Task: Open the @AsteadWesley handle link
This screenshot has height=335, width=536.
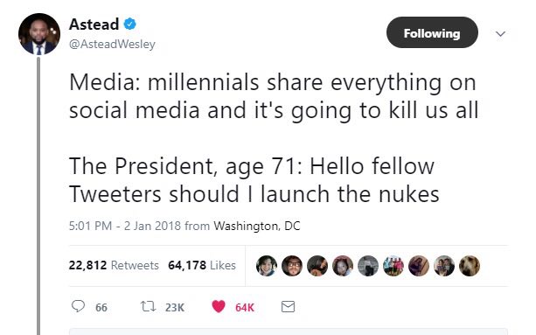Action: click(x=112, y=44)
